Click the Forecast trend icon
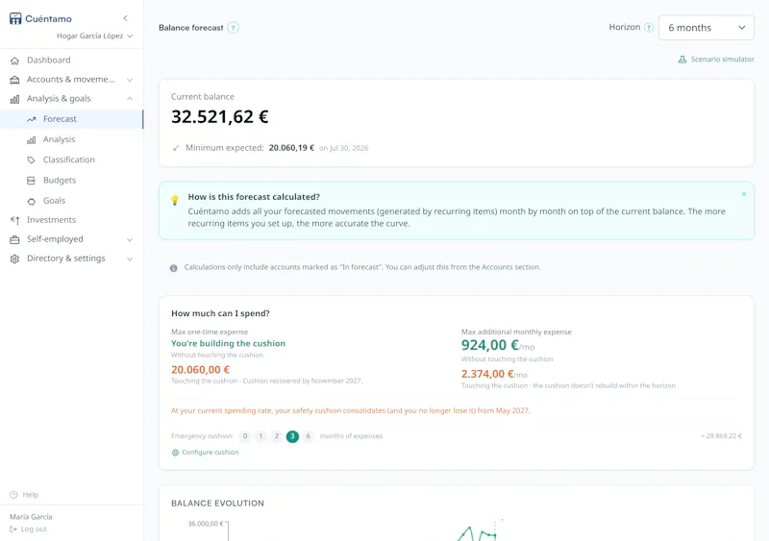The image size is (769, 541). tap(32, 119)
